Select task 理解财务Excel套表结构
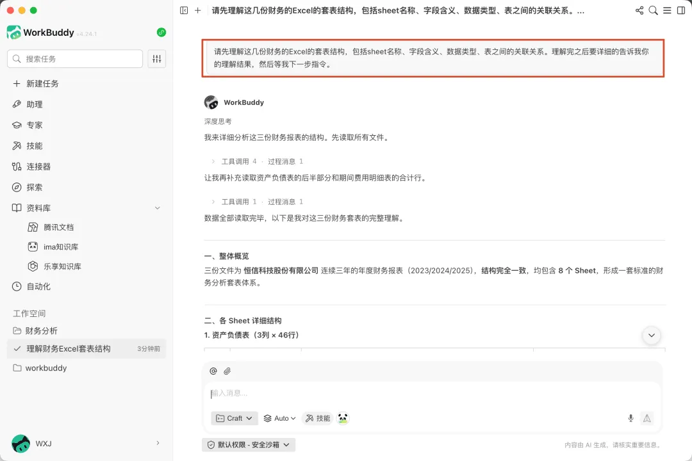The image size is (692, 461). [86, 348]
